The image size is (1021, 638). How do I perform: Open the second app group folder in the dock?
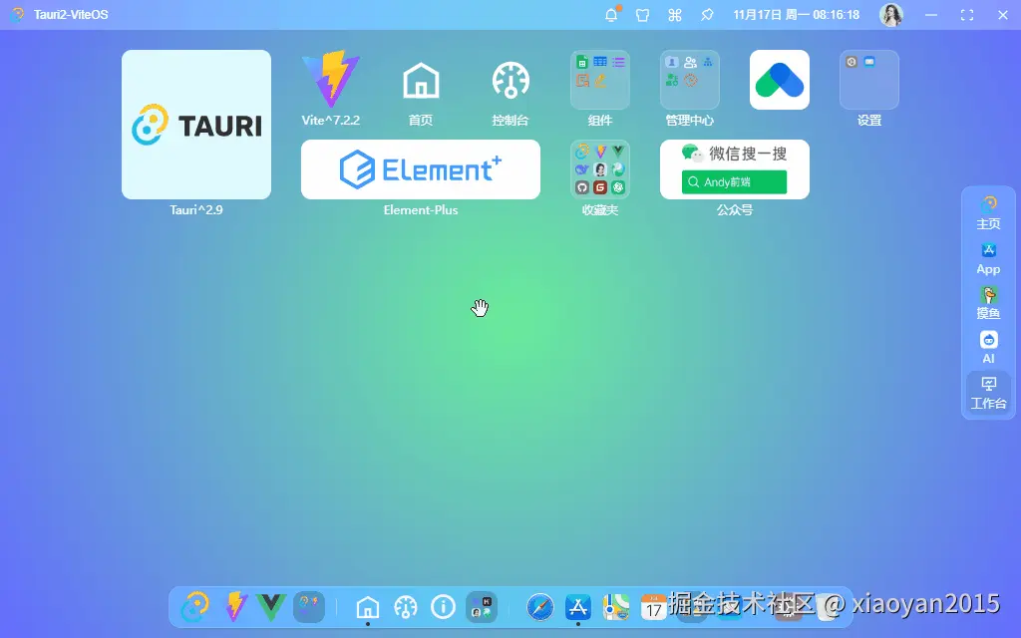click(x=482, y=607)
